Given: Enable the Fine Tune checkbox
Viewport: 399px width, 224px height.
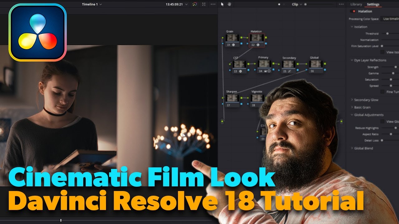Looking at the screenshot, I should pyautogui.click(x=382, y=92).
